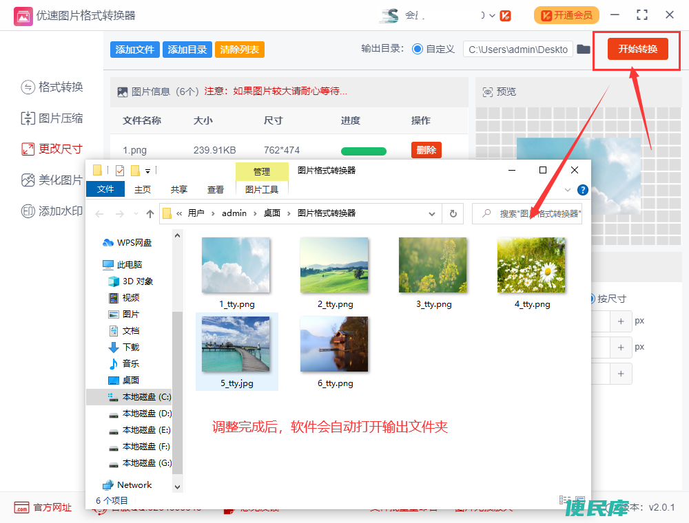This screenshot has width=689, height=523.
Task: Switch Explorer to details view via status bar icon
Action: tap(565, 500)
